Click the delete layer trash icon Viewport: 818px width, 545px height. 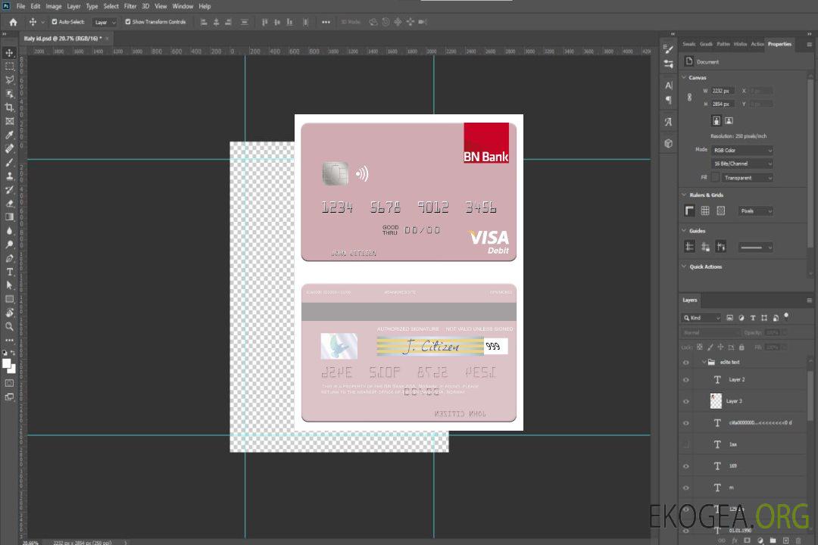pyautogui.click(x=798, y=540)
